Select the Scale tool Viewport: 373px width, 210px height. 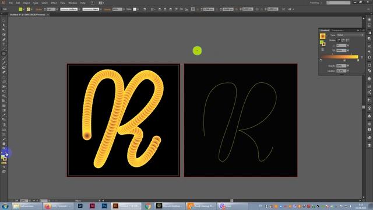tap(3, 82)
